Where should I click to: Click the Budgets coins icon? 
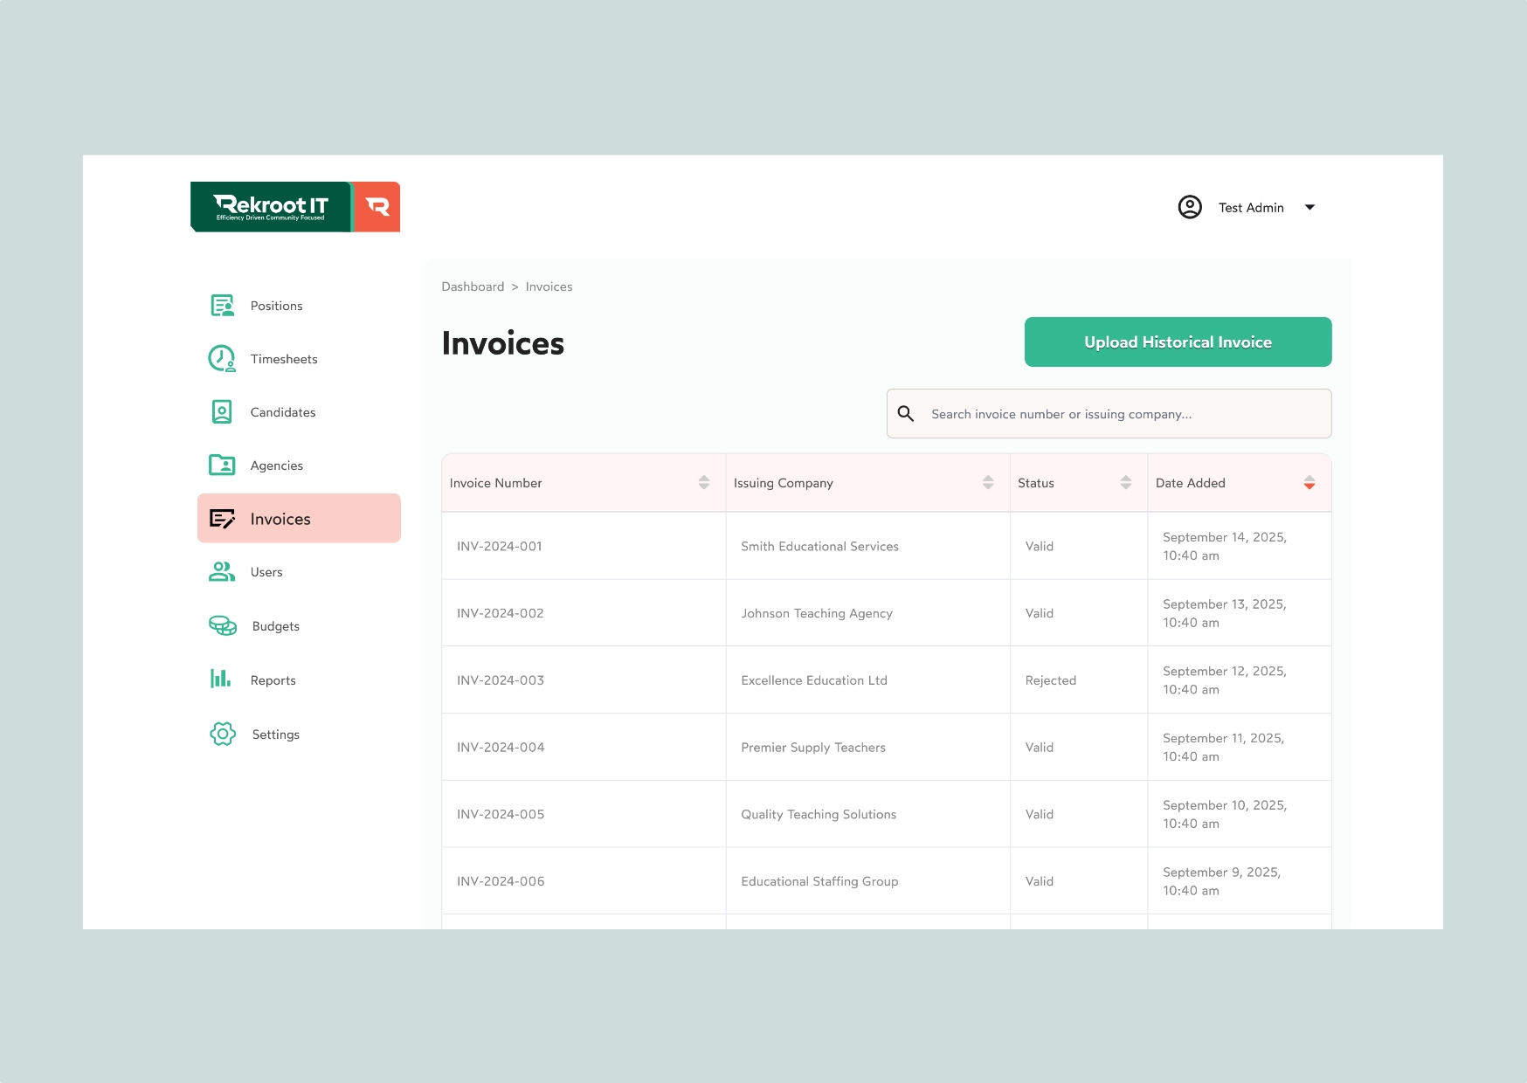click(223, 626)
